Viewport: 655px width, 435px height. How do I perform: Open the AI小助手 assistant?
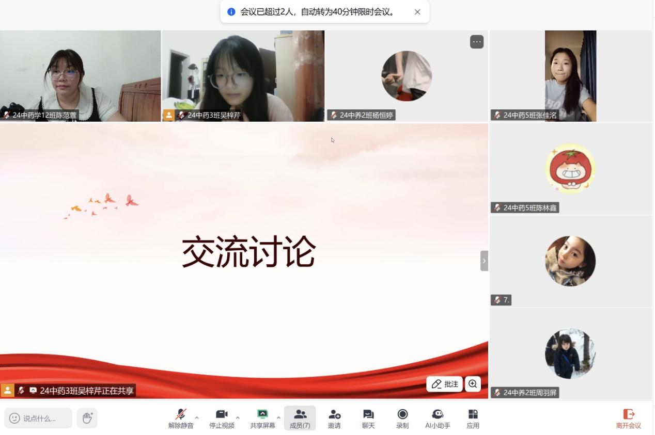coord(438,418)
